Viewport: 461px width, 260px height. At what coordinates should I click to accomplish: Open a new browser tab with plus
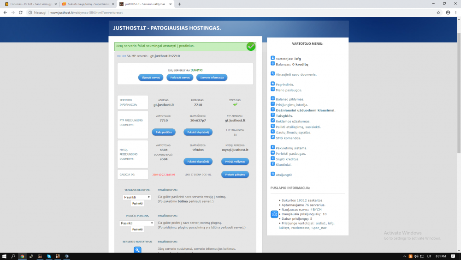(179, 4)
